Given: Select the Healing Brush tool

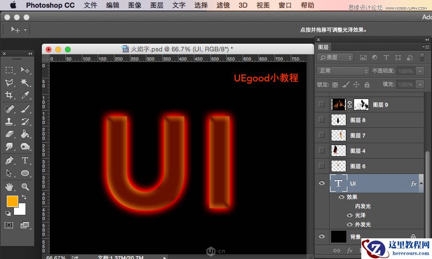Looking at the screenshot, I should [x=9, y=109].
